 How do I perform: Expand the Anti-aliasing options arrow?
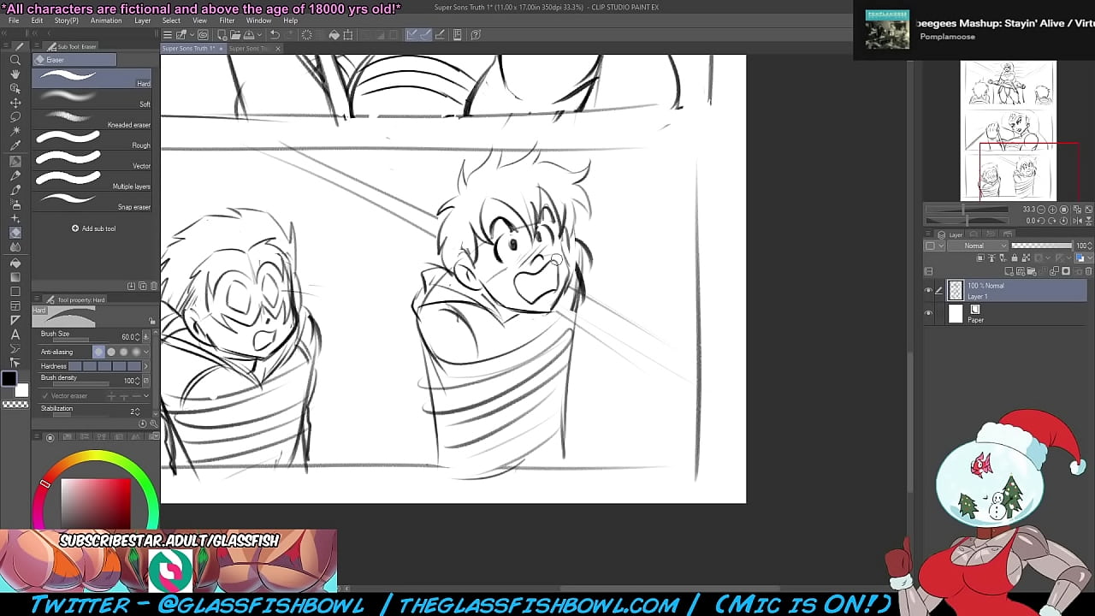[x=146, y=352]
